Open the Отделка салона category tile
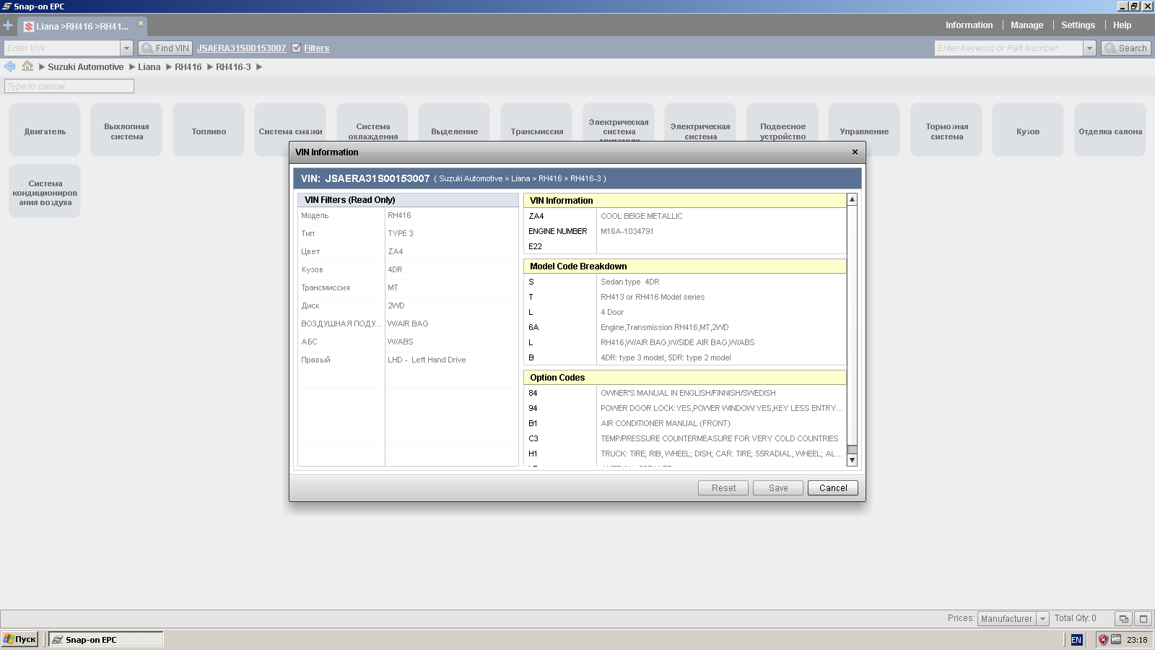The image size is (1155, 650). click(x=1110, y=130)
